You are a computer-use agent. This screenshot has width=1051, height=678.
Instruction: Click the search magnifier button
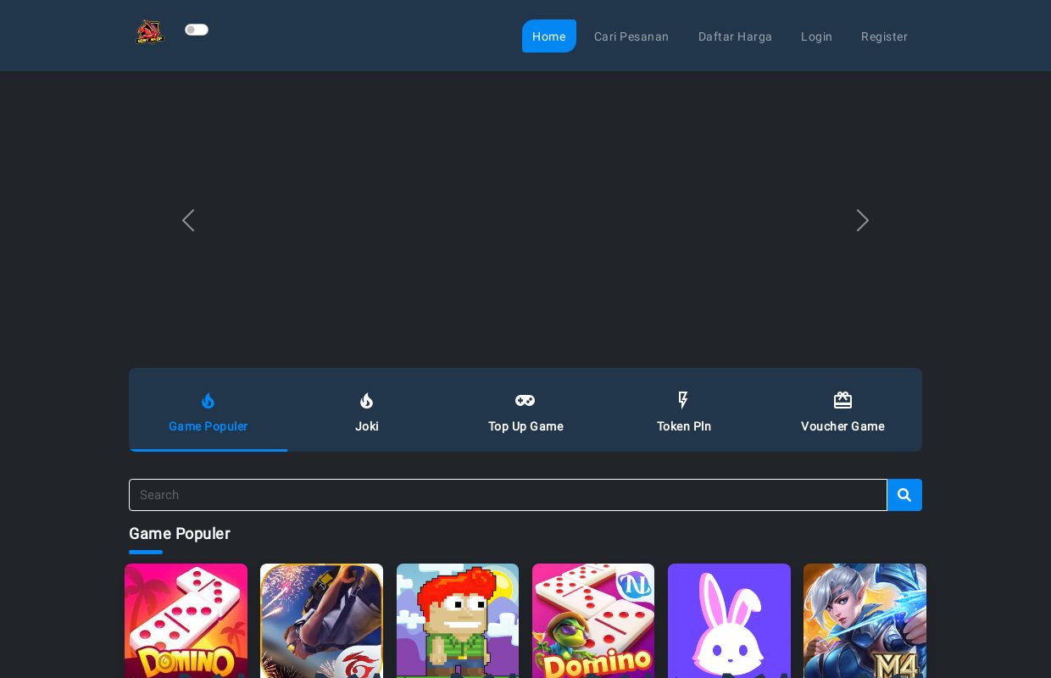click(904, 495)
